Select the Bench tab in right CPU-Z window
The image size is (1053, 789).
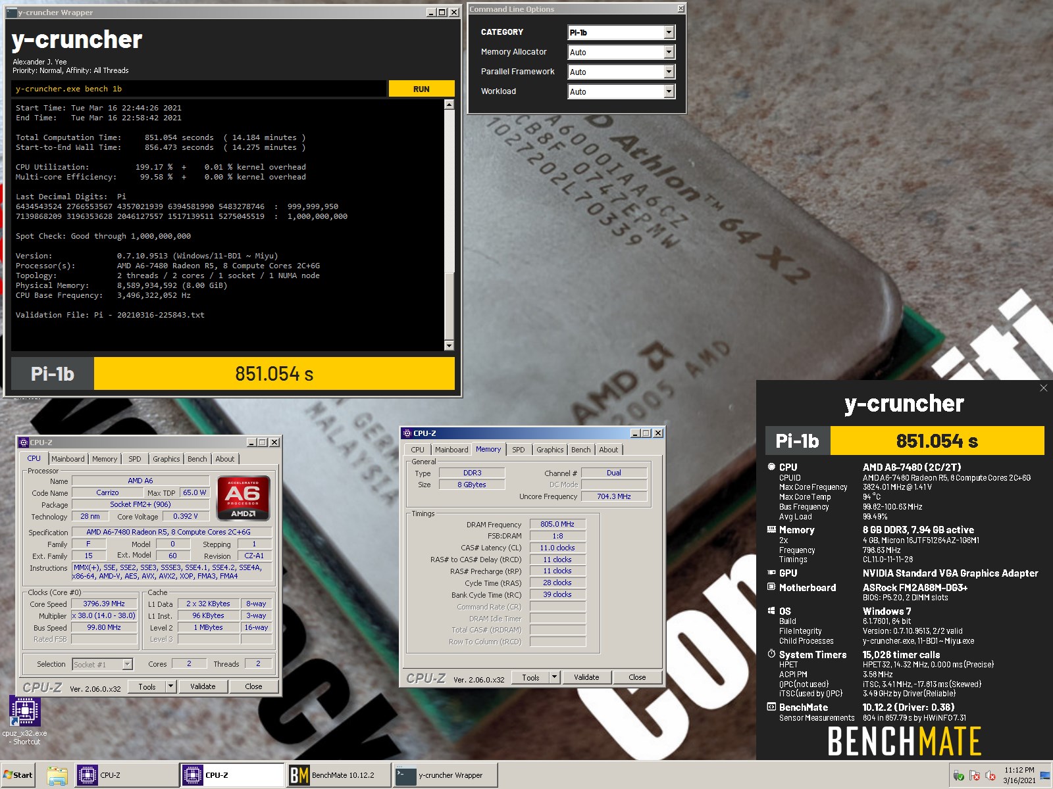(581, 450)
